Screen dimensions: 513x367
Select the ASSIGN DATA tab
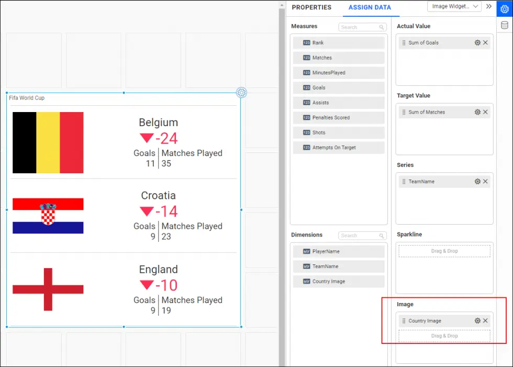(x=370, y=7)
